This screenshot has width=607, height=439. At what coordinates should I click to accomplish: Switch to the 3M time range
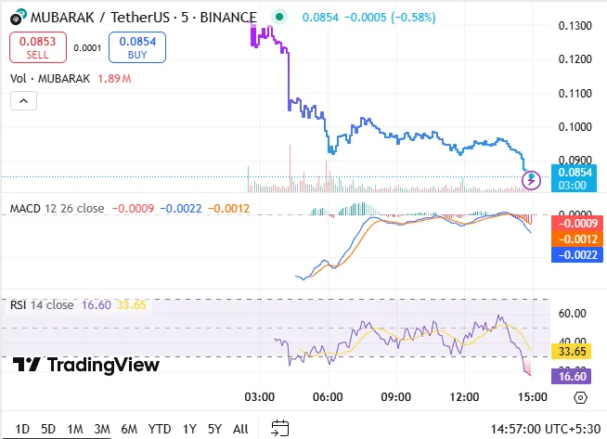102,428
